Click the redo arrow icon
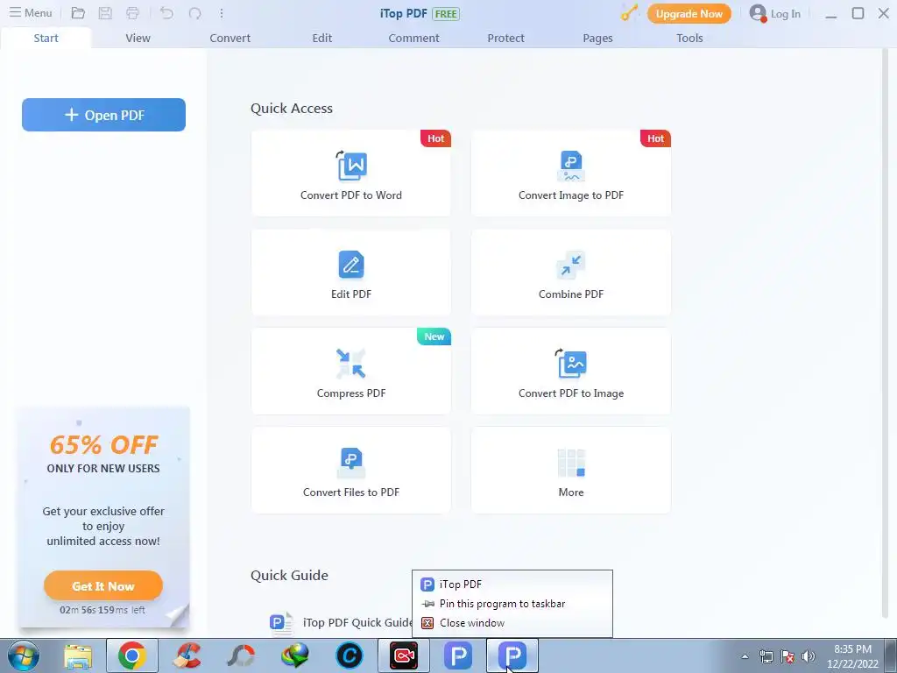Screen dimensions: 897x673 click(x=194, y=13)
